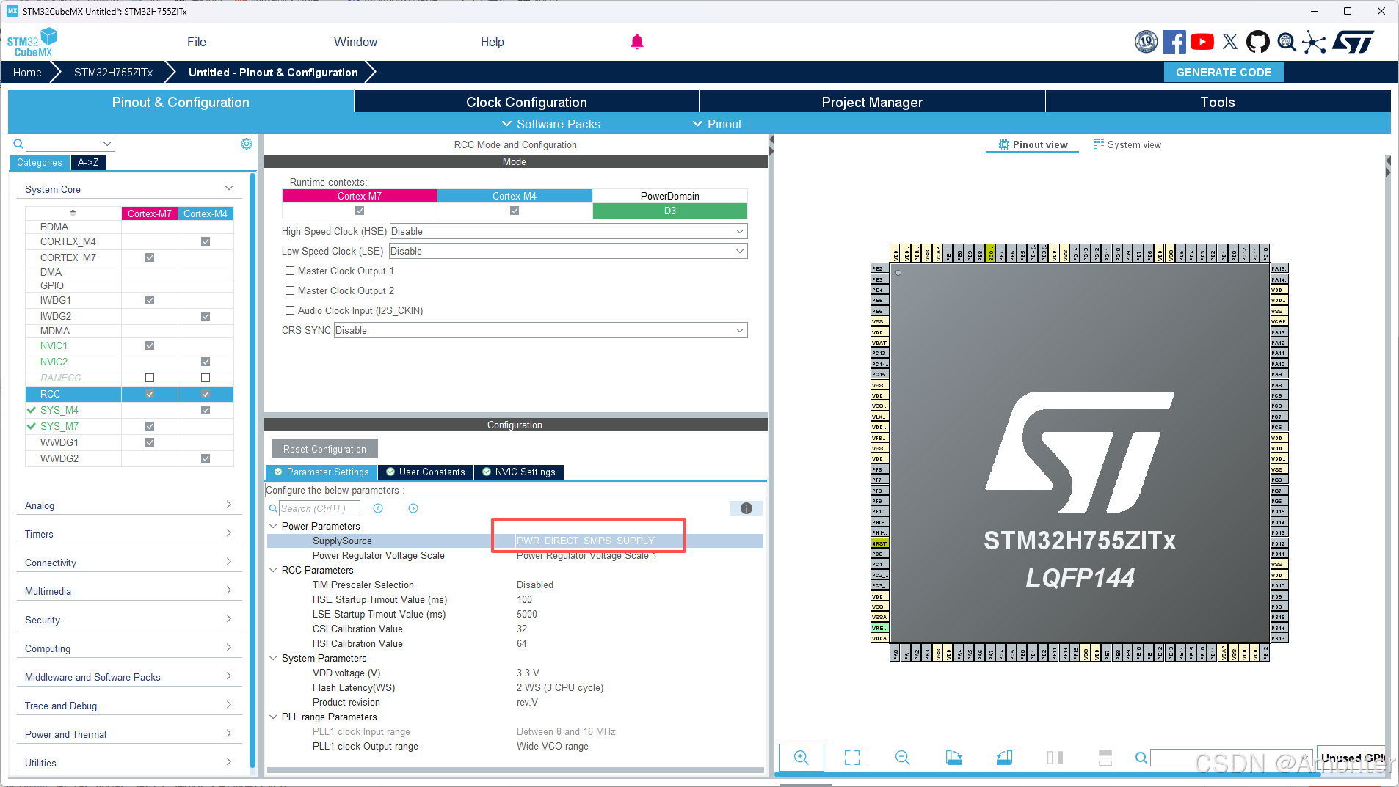Viewport: 1399px width, 787px height.
Task: Click the settings gear above the categories panel
Action: (247, 143)
